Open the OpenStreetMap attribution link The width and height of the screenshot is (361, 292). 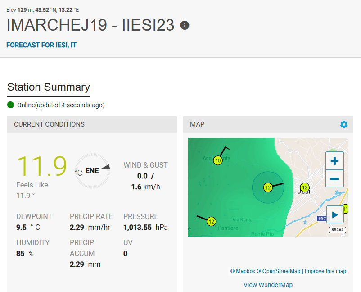[x=281, y=271]
